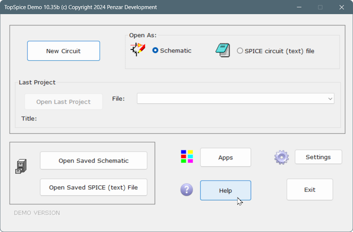
Task: Click the file cabinet icon
Action: pyautogui.click(x=21, y=166)
